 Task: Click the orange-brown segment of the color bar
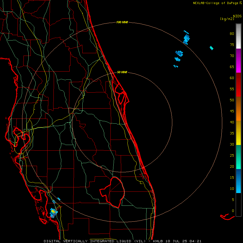coord(238,109)
